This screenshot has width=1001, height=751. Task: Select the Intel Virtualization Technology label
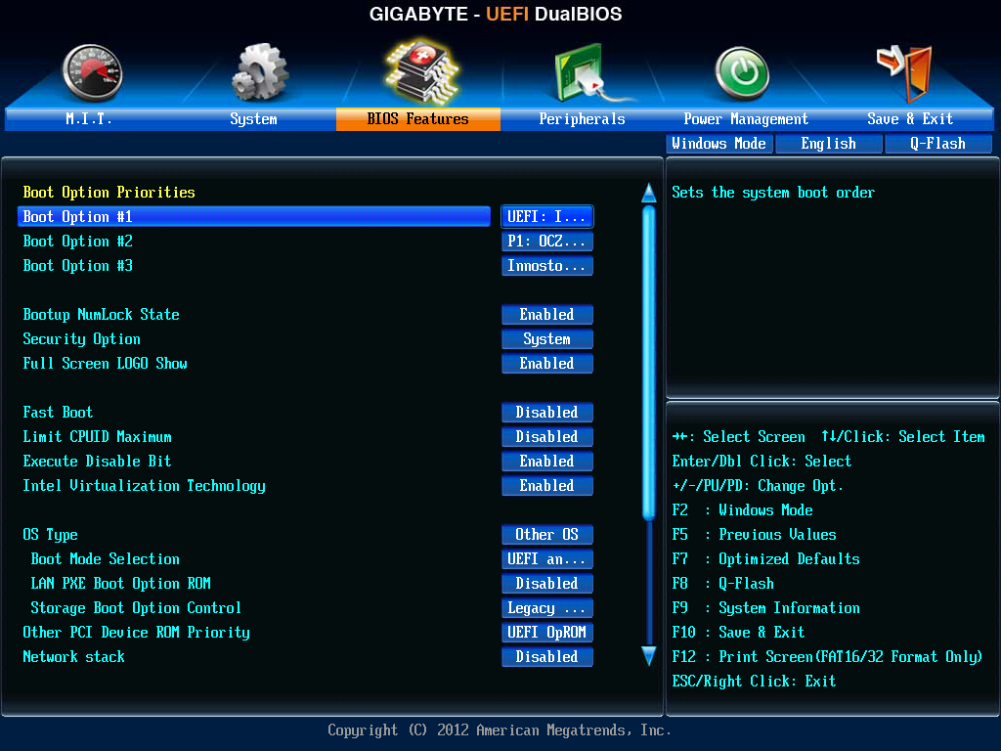(x=145, y=486)
